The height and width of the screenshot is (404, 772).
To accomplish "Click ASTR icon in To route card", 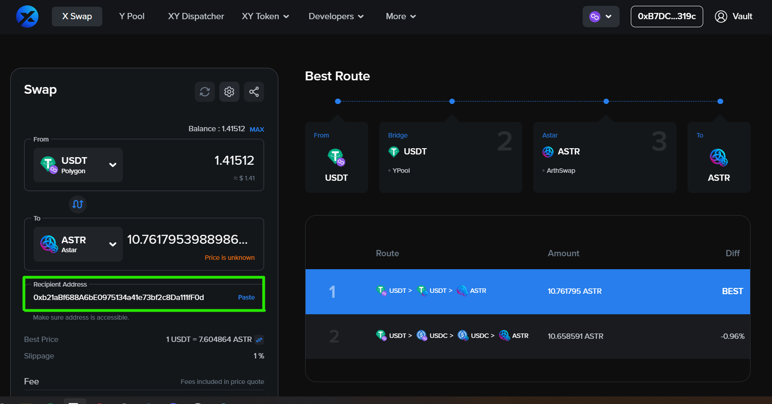I will (x=719, y=157).
